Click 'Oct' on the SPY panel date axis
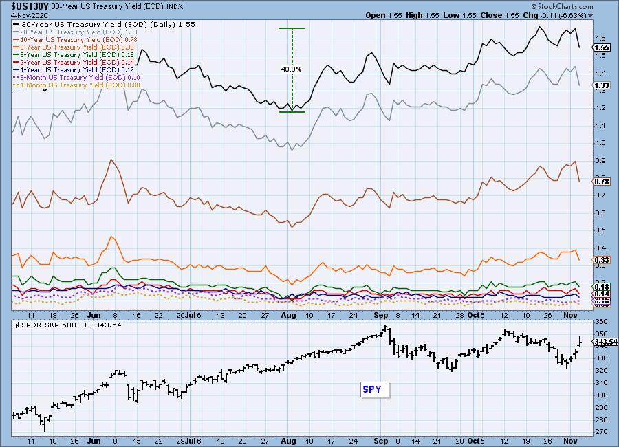Image resolution: width=619 pixels, height=447 pixels. [473, 441]
